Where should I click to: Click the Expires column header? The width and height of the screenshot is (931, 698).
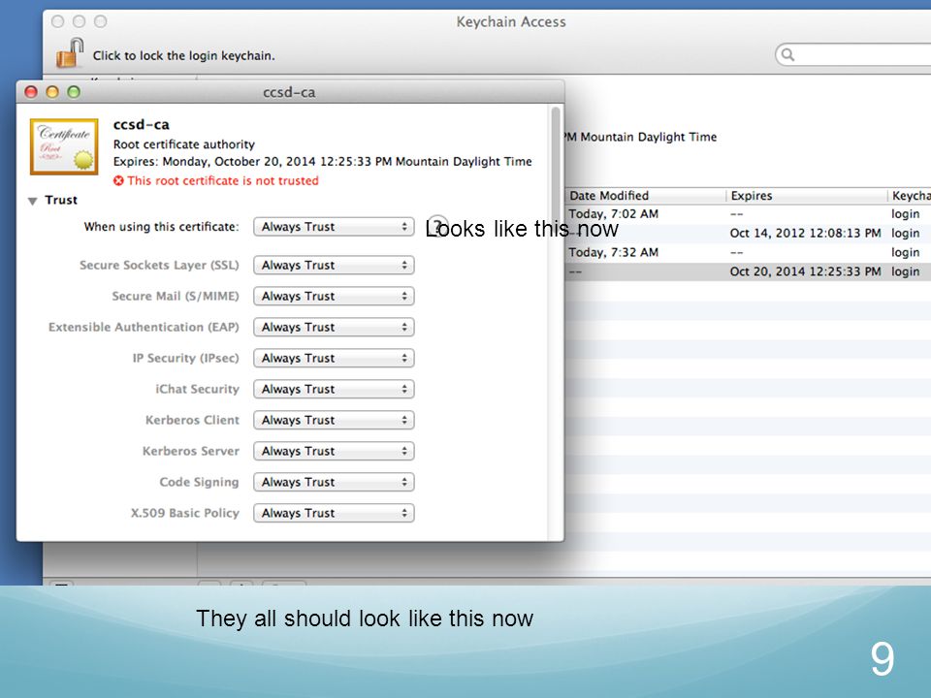(x=806, y=196)
